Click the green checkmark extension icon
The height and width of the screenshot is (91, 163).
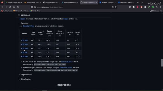pyautogui.click(x=153, y=7)
